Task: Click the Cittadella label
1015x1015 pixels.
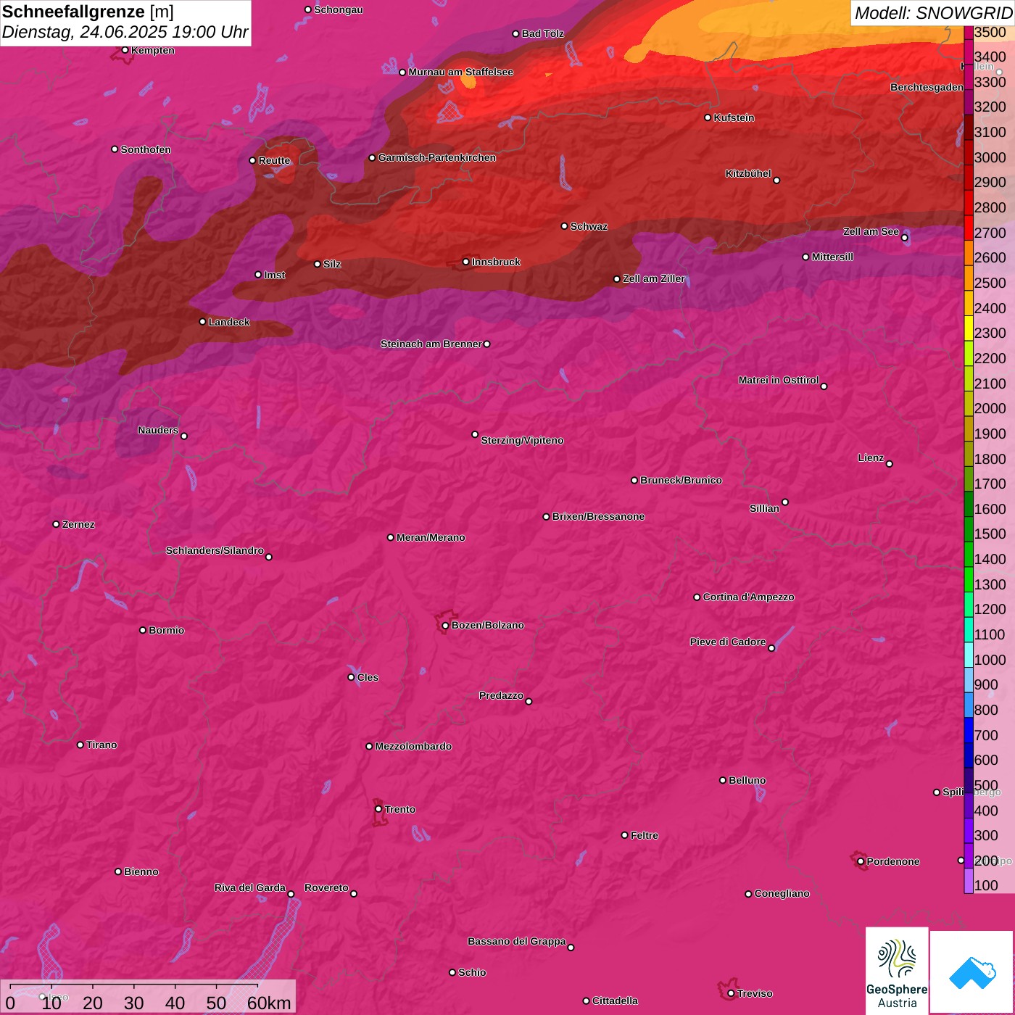Action: [x=615, y=1000]
